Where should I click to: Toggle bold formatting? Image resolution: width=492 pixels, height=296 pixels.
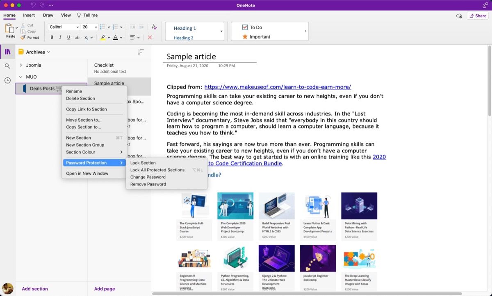tap(52, 37)
